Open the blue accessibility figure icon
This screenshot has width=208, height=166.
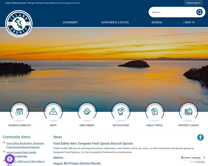point(200,137)
